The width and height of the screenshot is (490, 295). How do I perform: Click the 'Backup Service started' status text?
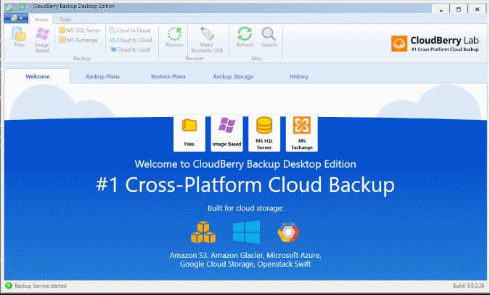pyautogui.click(x=41, y=286)
